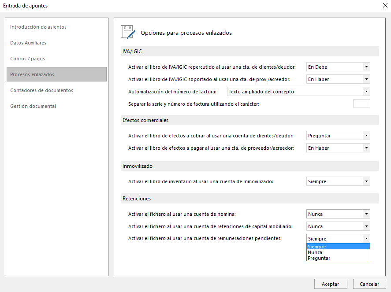Open efectos a pagar dropdown showing En Haber

(338, 148)
